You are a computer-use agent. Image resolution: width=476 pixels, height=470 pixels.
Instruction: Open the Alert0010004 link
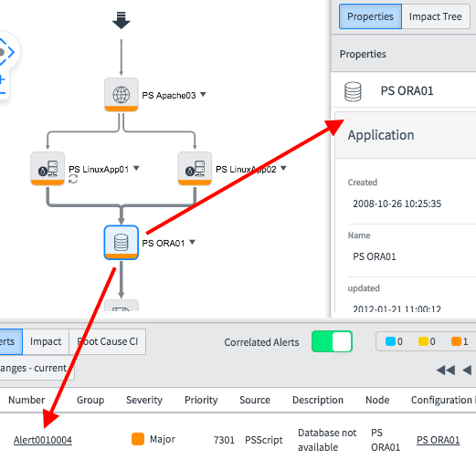pyautogui.click(x=43, y=440)
